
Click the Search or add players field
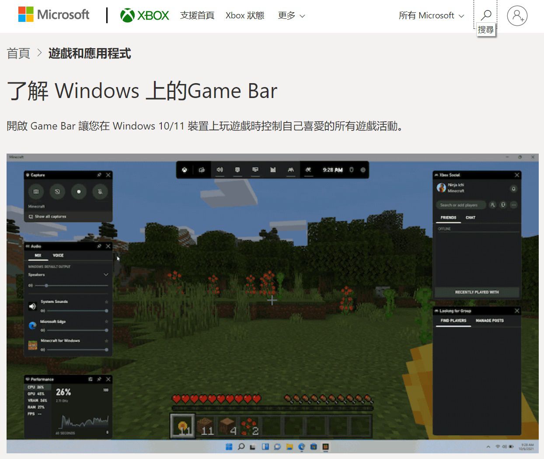[460, 205]
